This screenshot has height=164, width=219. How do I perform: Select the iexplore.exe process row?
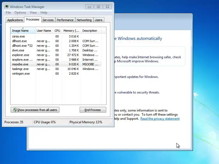pyautogui.click(x=56, y=60)
